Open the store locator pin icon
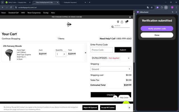Viewport: 179px width, 112px height. 118,22
